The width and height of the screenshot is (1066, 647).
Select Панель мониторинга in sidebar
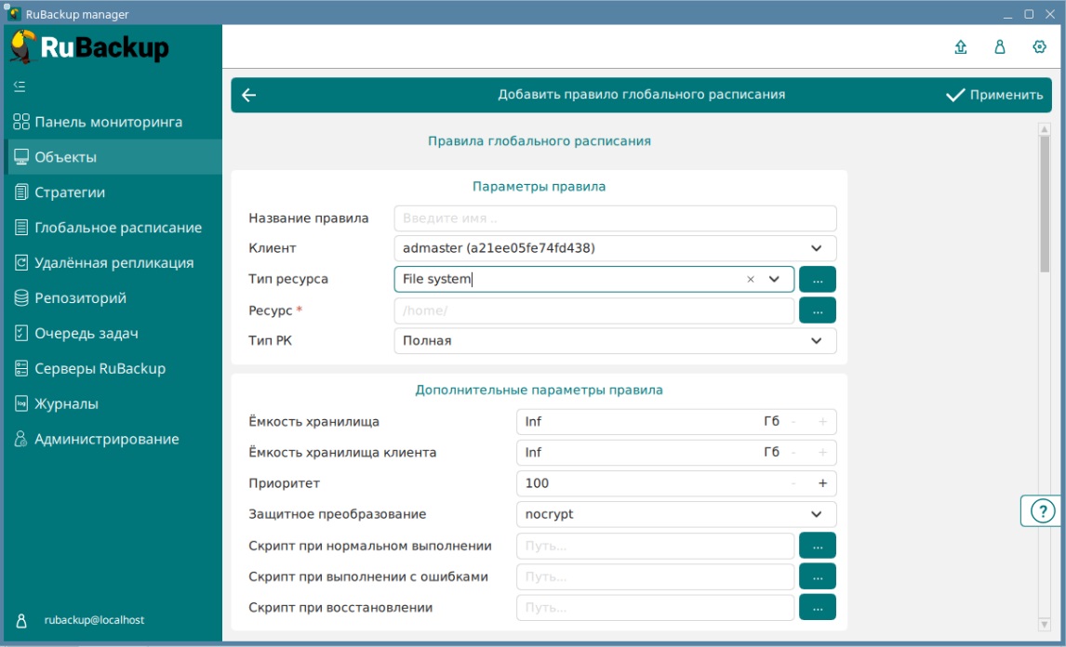pos(108,122)
